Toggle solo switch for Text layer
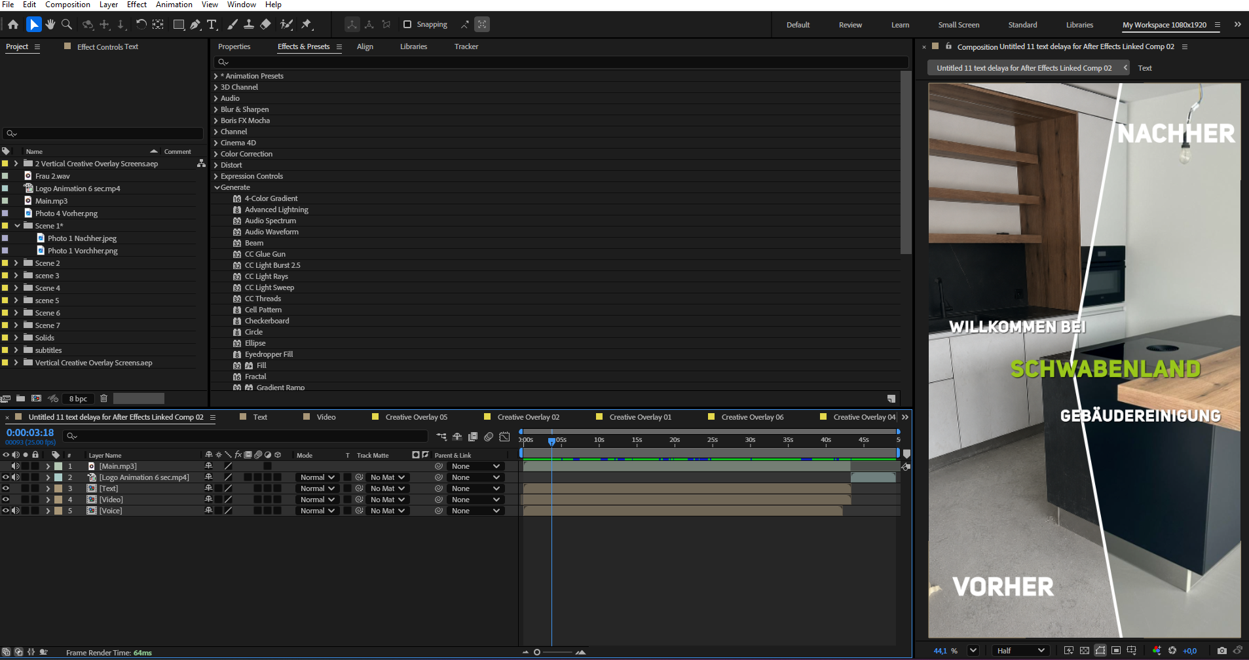Viewport: 1249px width, 660px height. (x=25, y=488)
